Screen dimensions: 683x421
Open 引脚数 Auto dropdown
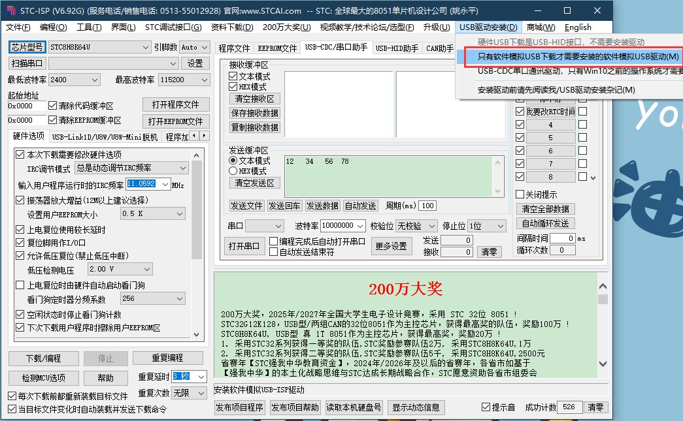[195, 47]
